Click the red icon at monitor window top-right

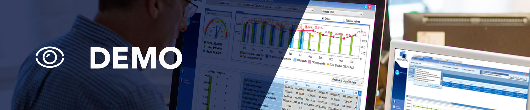[369, 7]
